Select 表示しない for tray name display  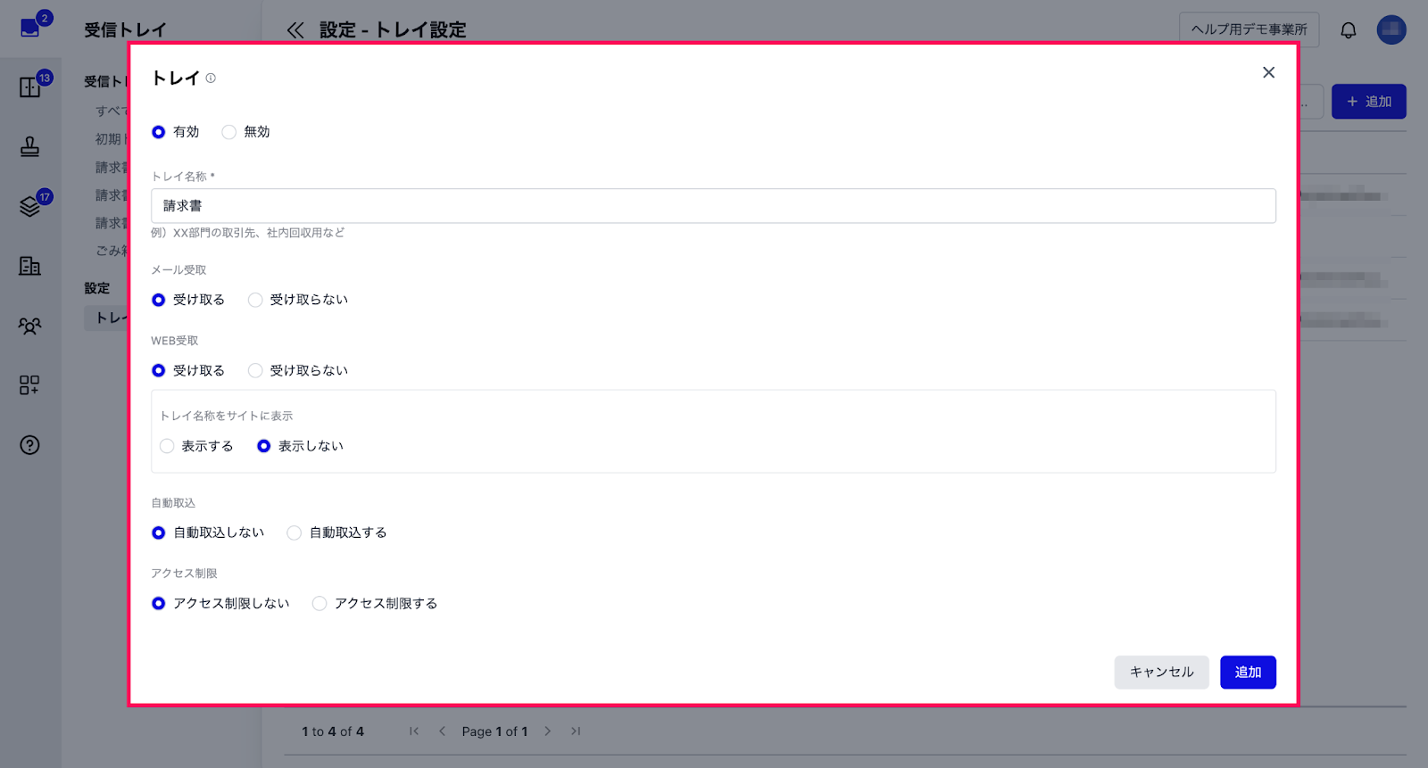[264, 446]
